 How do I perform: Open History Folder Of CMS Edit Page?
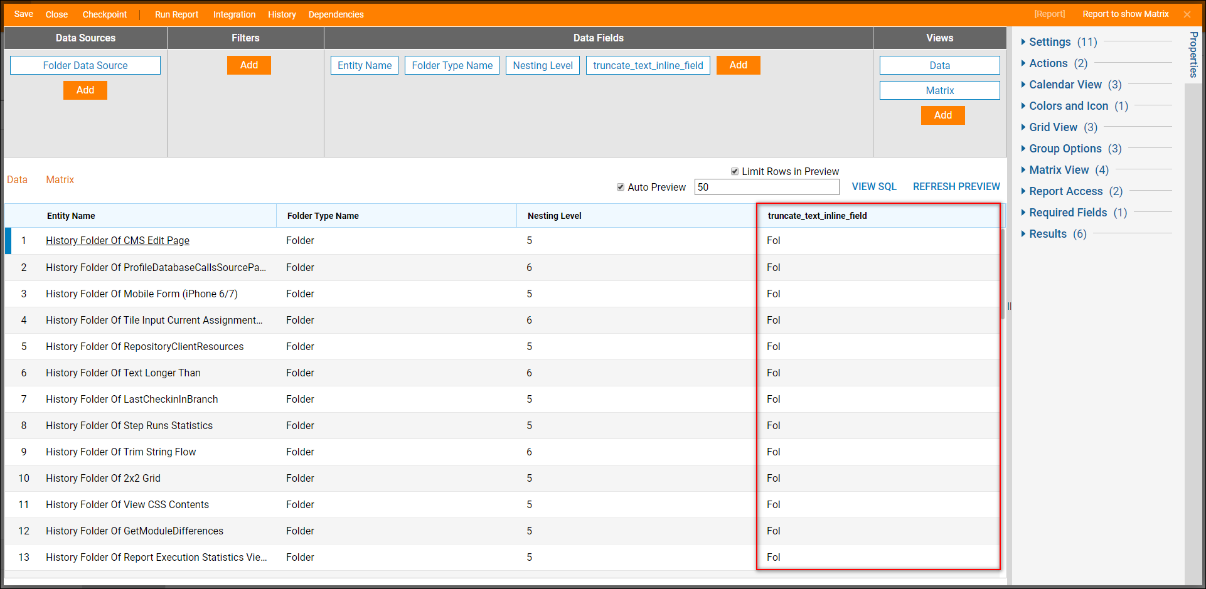pos(117,241)
